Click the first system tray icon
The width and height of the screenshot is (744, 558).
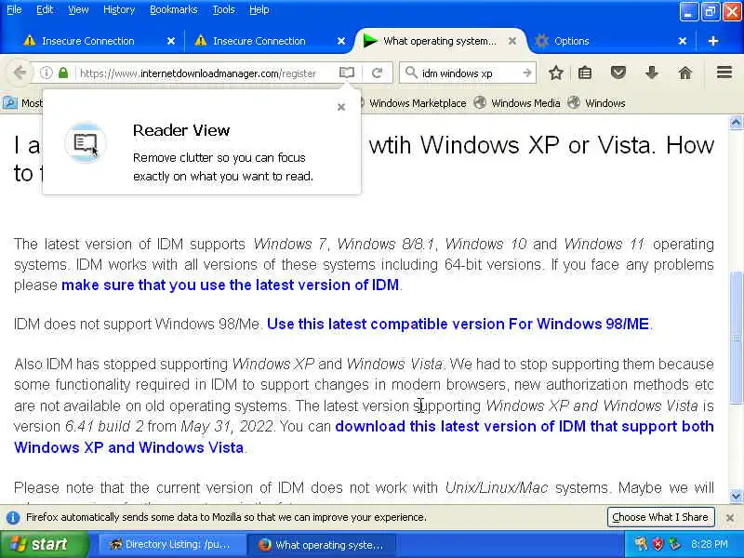coord(641,544)
